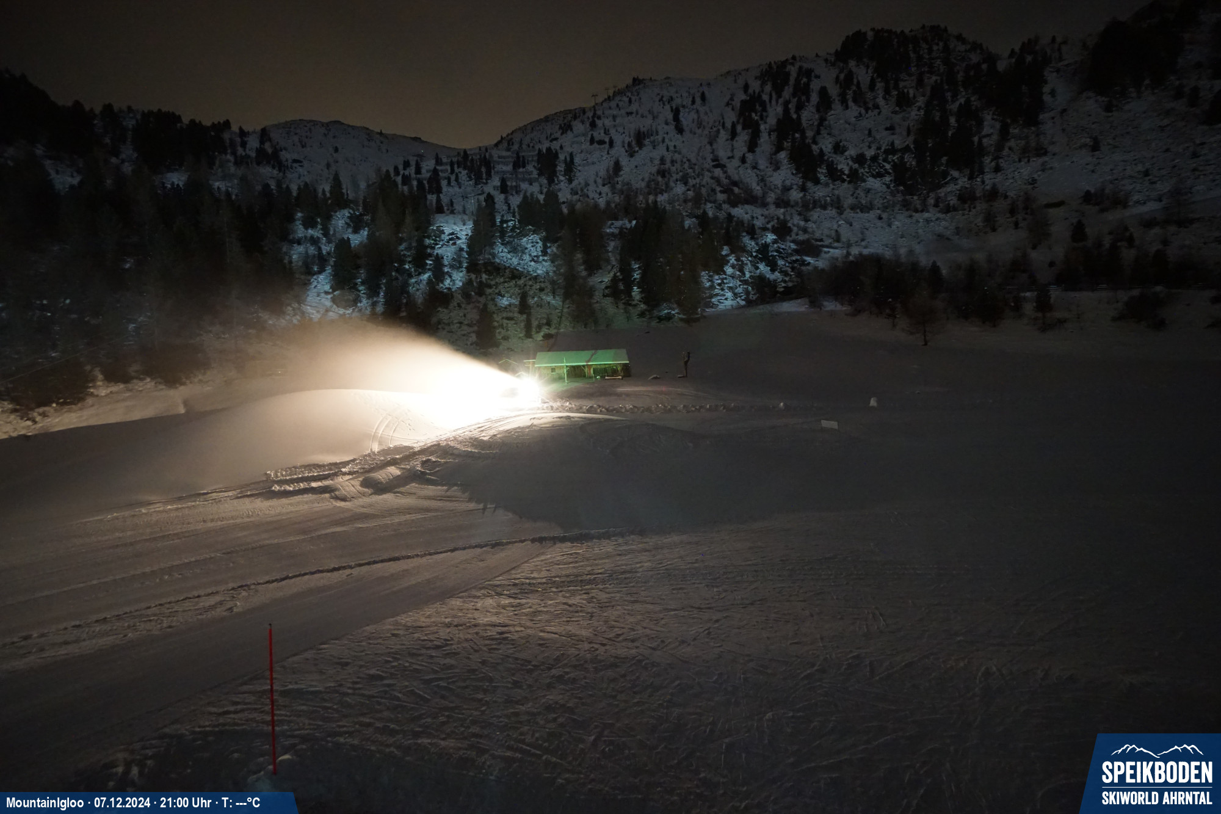This screenshot has width=1221, height=814.
Task: Click the small white sign on snow
Action: tap(829, 424)
